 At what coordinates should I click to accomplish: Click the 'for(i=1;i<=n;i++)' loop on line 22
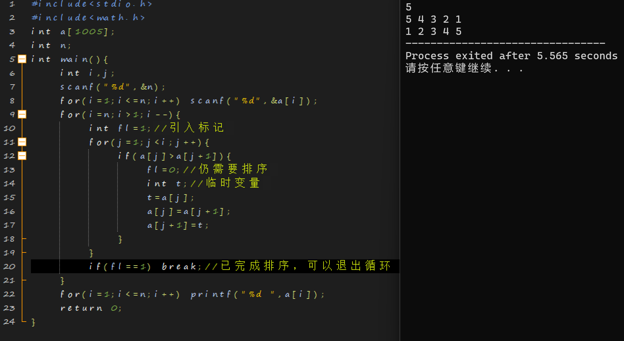pos(120,294)
